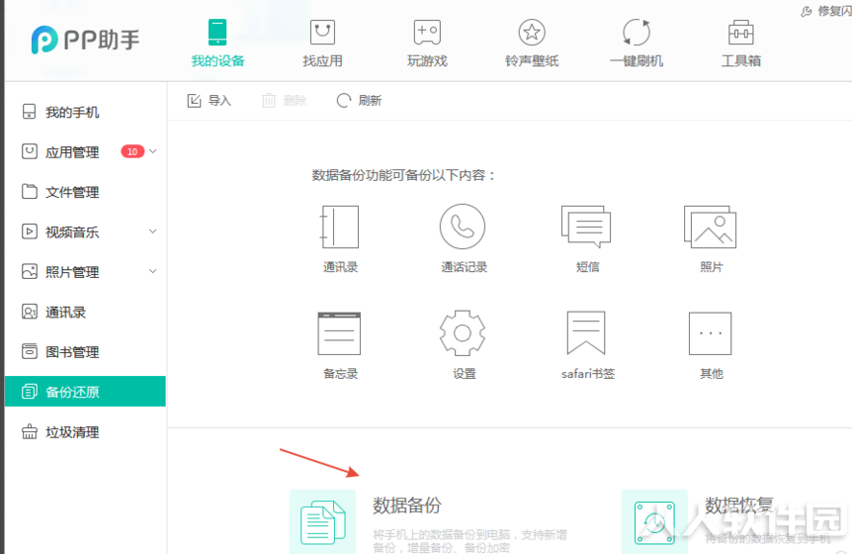This screenshot has height=554, width=852.
Task: Click the PP助手 logo
Action: coord(85,40)
